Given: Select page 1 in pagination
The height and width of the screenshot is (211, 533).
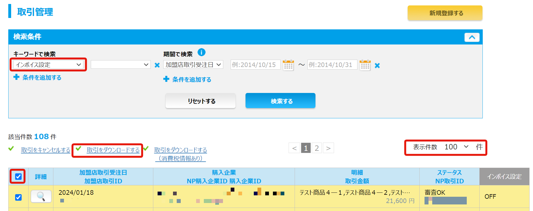Looking at the screenshot, I should [x=306, y=148].
